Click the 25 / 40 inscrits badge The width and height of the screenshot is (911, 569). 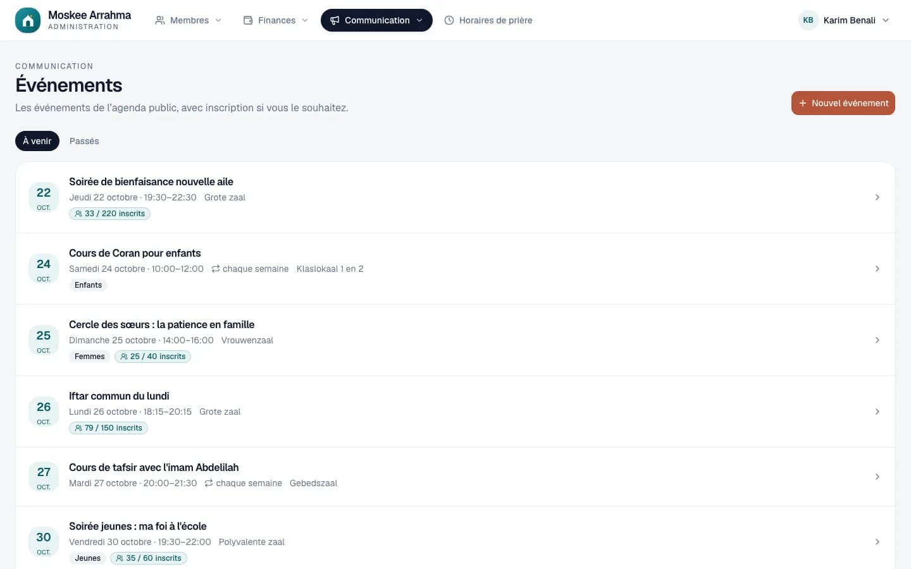tap(152, 357)
